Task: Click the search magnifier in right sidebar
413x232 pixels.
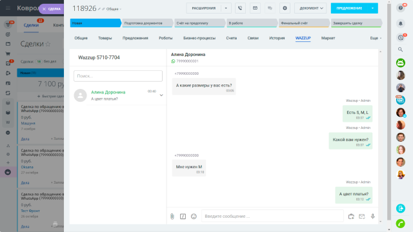Action: (x=400, y=50)
